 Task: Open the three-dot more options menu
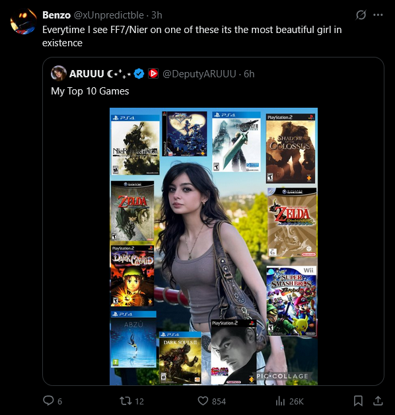pos(378,15)
